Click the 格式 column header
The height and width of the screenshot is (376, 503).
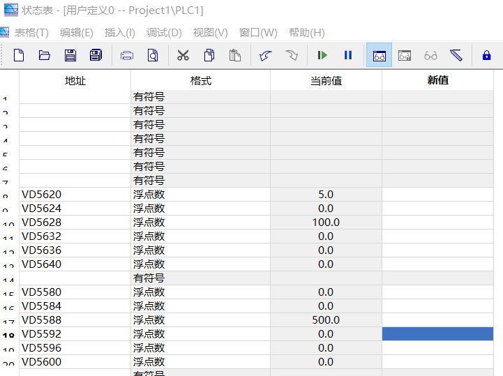click(x=200, y=80)
